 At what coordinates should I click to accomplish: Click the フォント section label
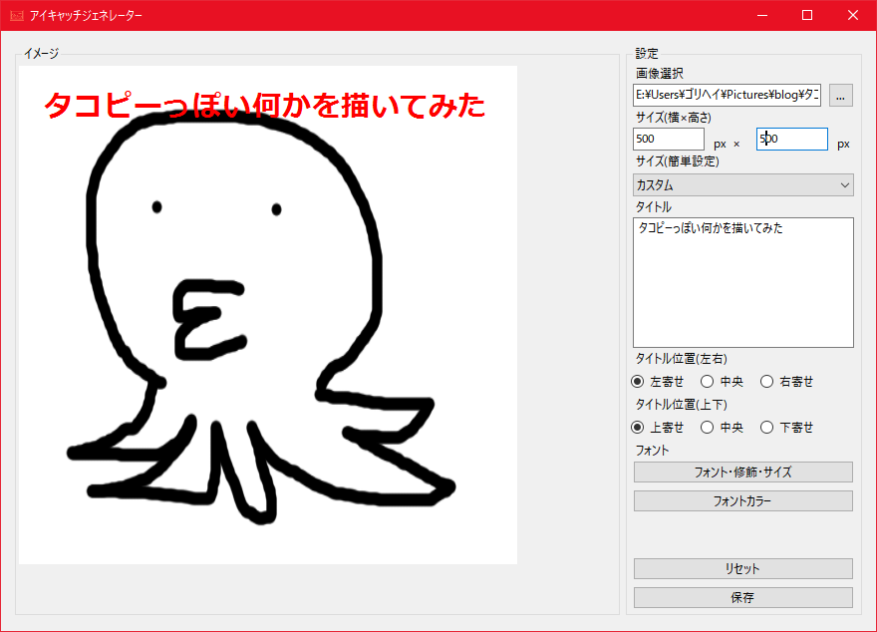click(652, 451)
